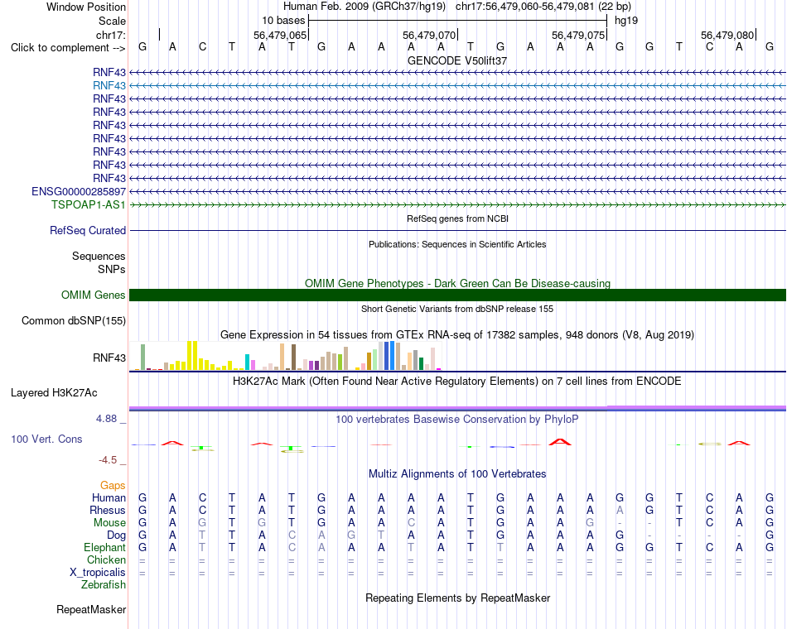Viewport: 787px width, 629px height.
Task: Click the cyan GTEx expression bar
Action: pos(247,363)
